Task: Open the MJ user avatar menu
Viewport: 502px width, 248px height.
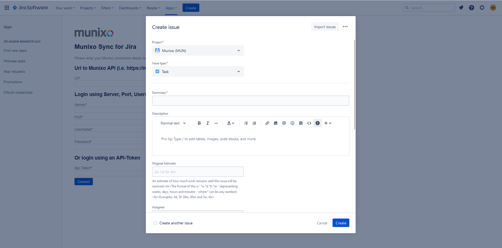Action: click(x=493, y=8)
